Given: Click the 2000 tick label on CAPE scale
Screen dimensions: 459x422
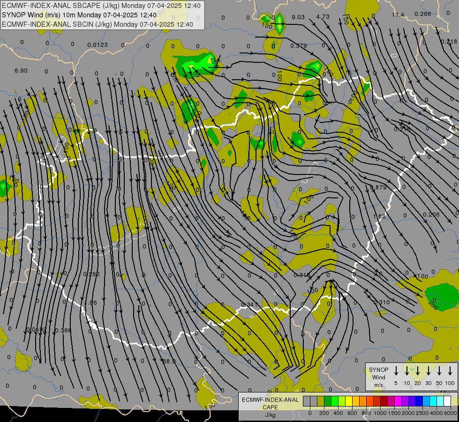Looking at the screenshot, I should coord(408,413).
